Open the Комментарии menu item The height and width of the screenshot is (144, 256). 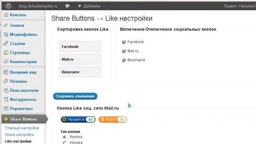(x=23, y=62)
